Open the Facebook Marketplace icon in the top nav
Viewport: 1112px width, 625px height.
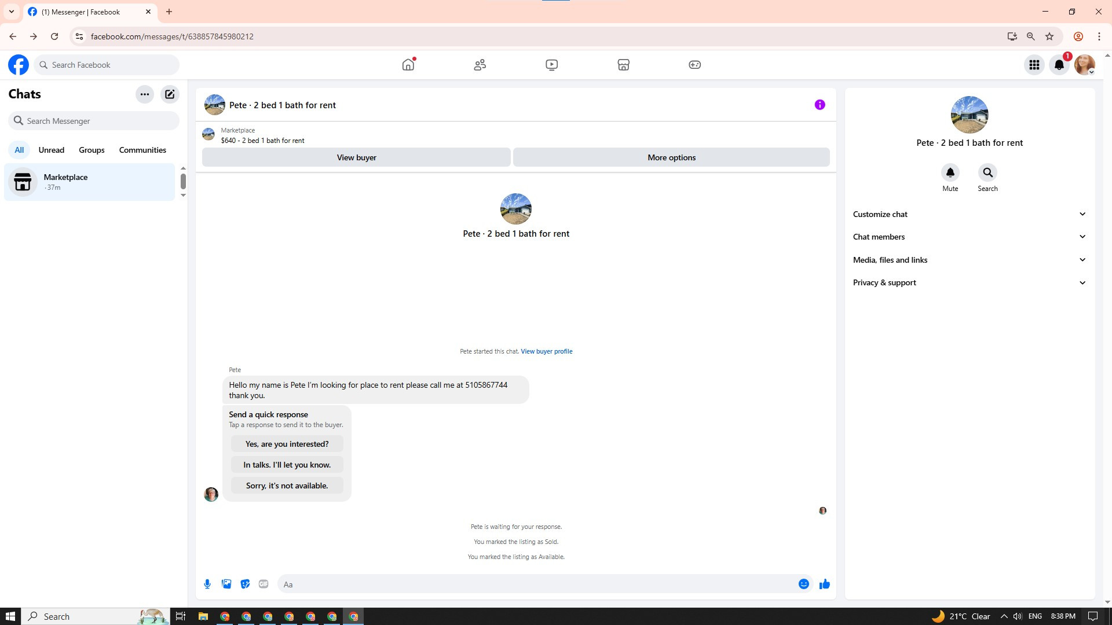coord(623,65)
